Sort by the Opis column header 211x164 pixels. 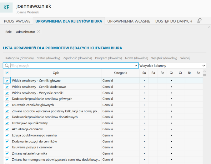(56, 73)
